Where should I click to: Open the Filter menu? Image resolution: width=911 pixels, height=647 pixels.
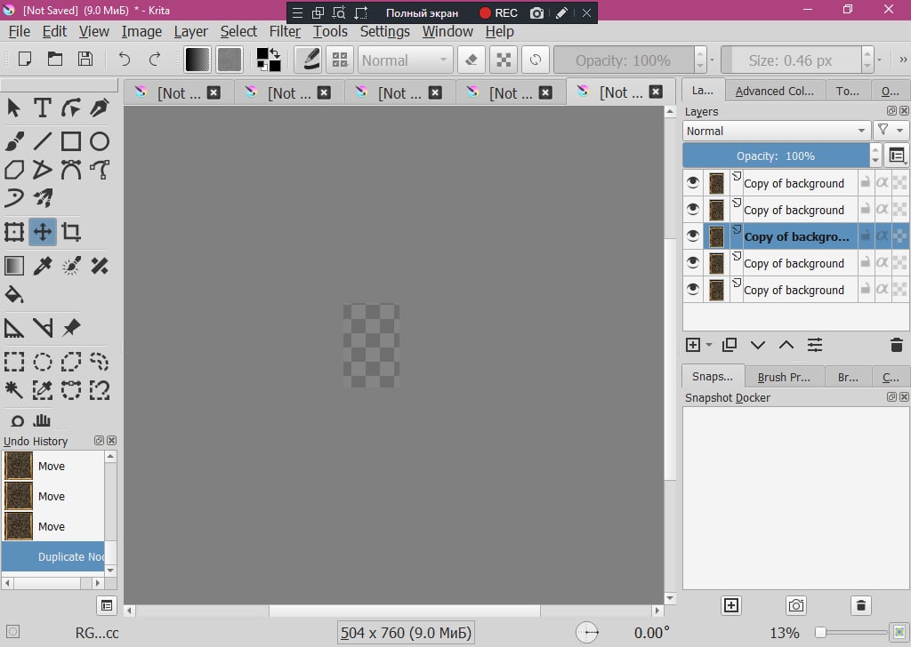coord(285,31)
